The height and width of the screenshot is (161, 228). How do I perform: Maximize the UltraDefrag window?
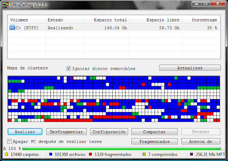pyautogui.click(x=206, y=4)
